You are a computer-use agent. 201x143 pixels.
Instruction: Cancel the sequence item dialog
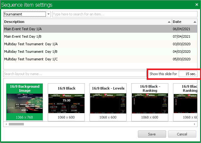[182, 134]
